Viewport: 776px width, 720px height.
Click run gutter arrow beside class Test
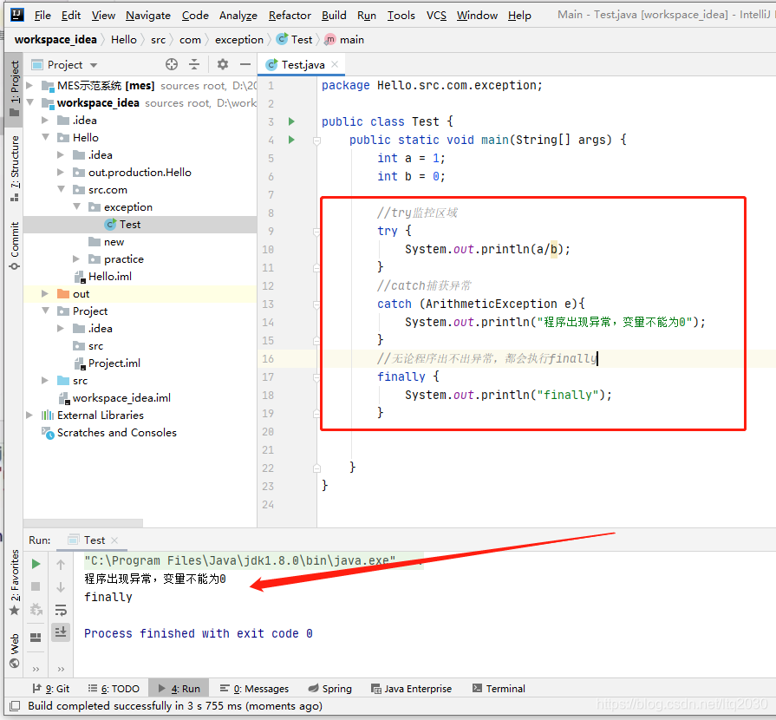click(x=291, y=121)
